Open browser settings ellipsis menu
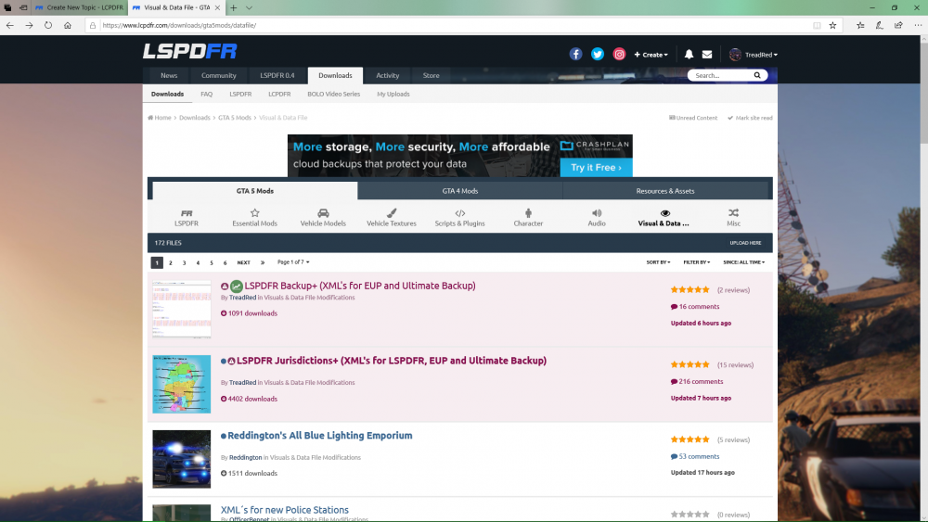928x522 pixels. tap(918, 25)
